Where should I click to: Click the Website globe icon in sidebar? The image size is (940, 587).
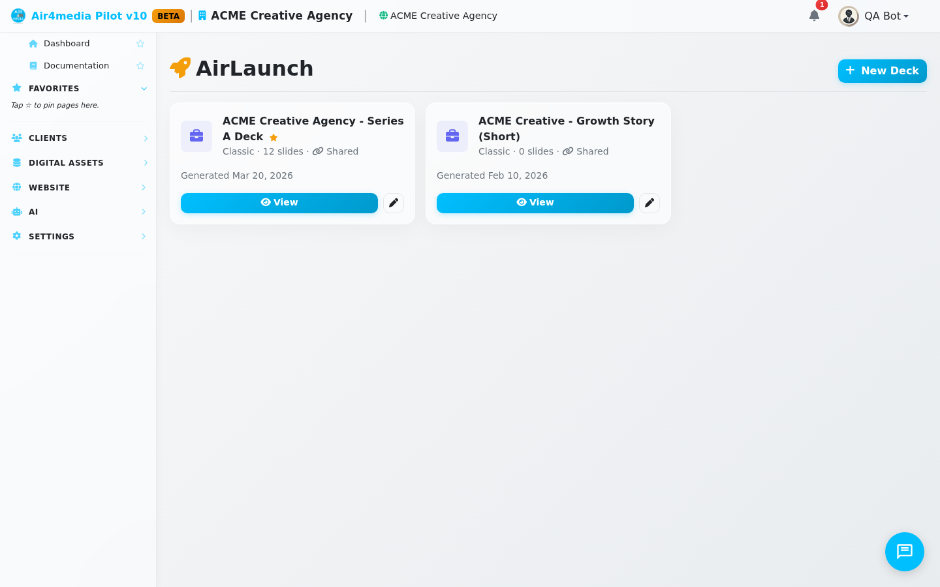click(x=17, y=187)
